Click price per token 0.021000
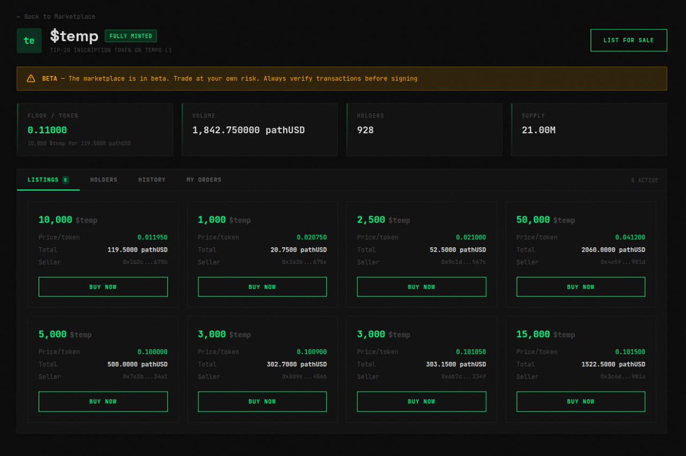The height and width of the screenshot is (456, 686). click(x=471, y=237)
